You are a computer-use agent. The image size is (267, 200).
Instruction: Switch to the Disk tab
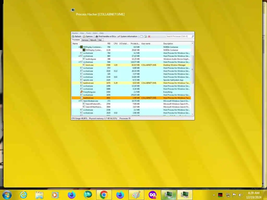point(100,40)
